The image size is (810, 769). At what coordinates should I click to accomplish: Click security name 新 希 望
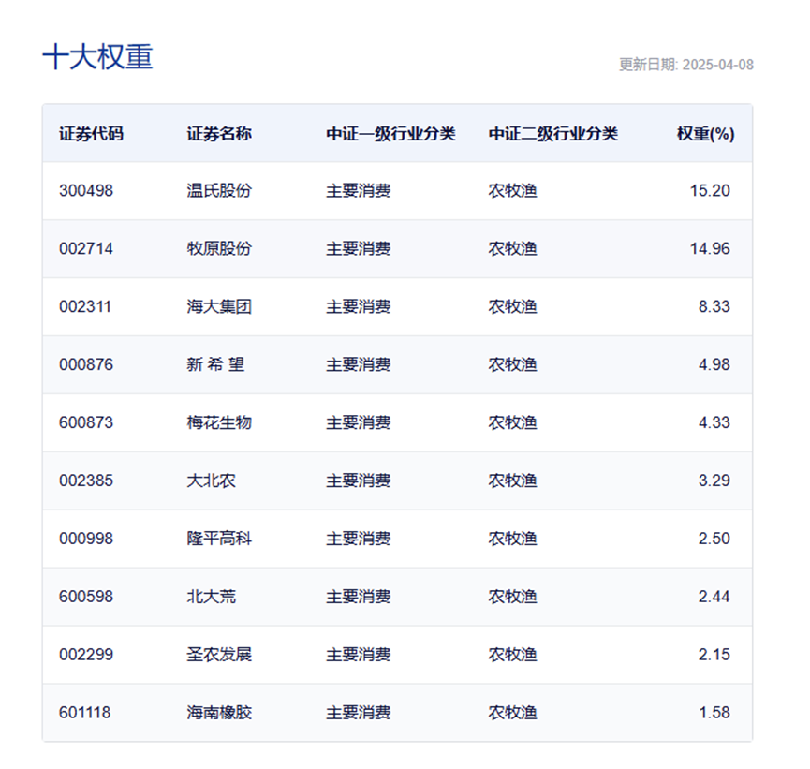[x=215, y=364]
